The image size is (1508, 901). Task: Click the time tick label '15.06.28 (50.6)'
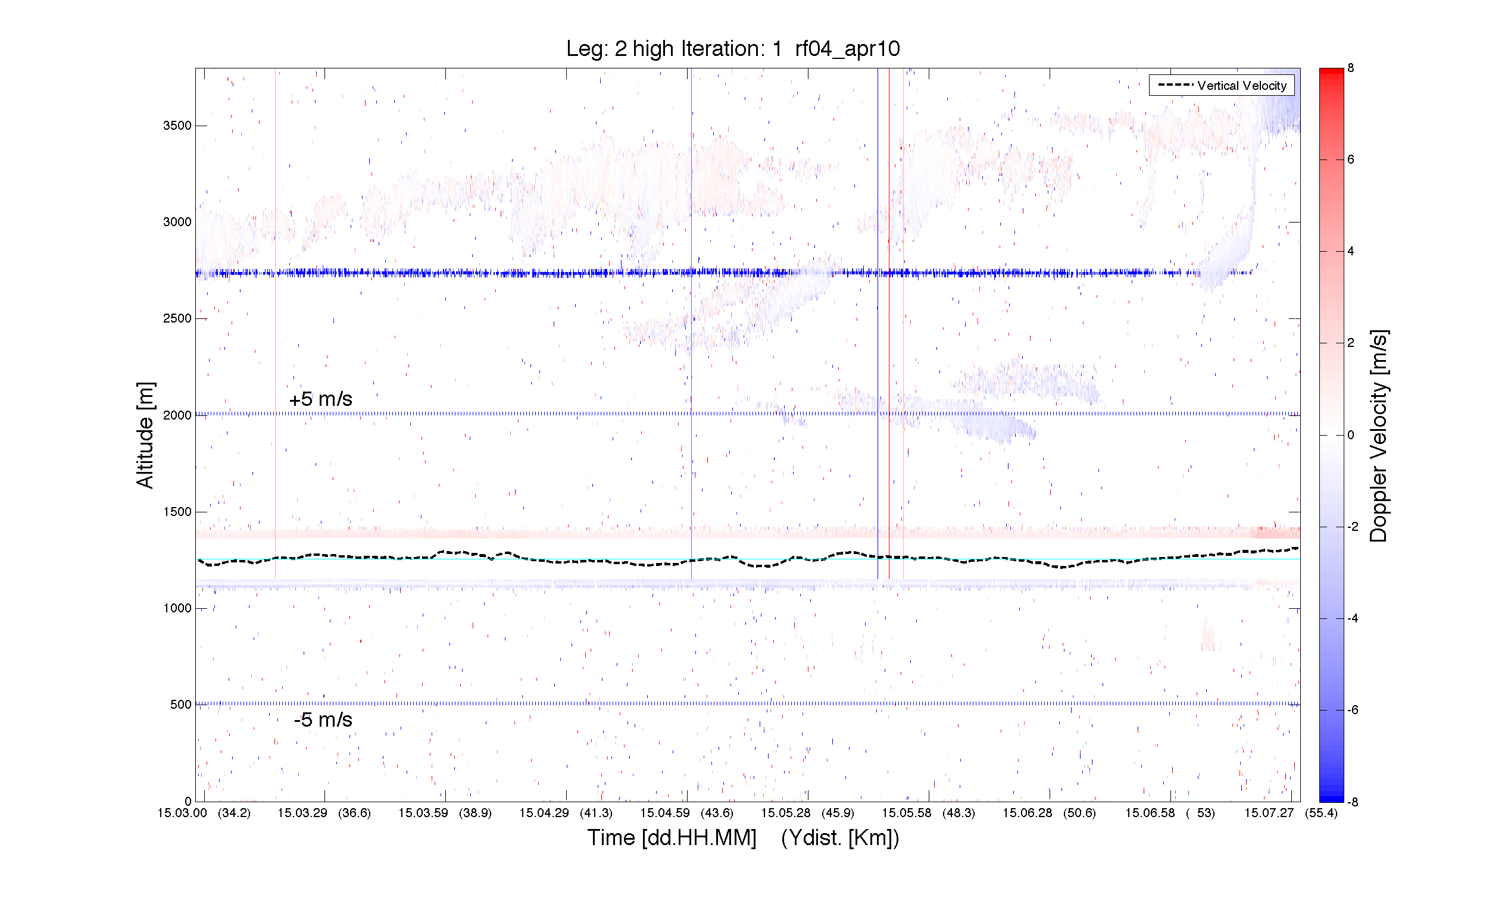click(x=1050, y=813)
